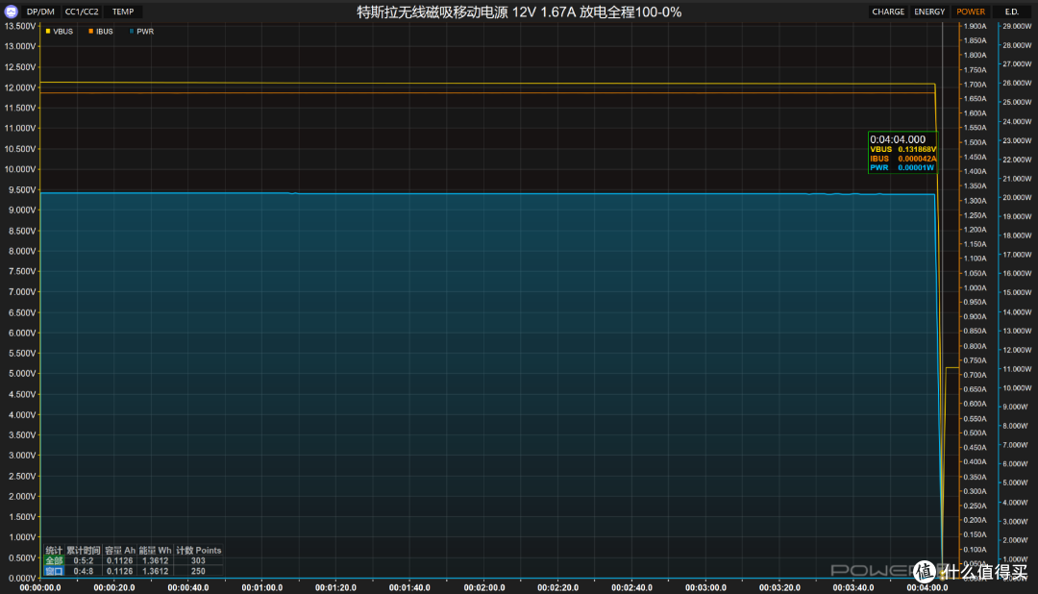This screenshot has width=1038, height=594.
Task: Select the blue 窗口 statistics row label
Action: tap(54, 571)
